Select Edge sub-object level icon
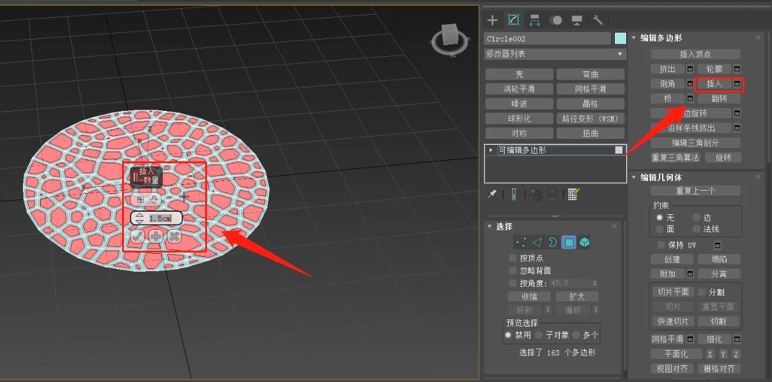 537,242
